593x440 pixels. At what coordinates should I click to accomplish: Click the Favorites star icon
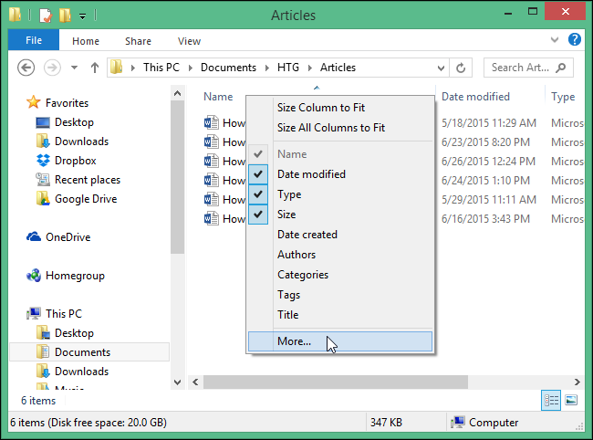tap(33, 102)
